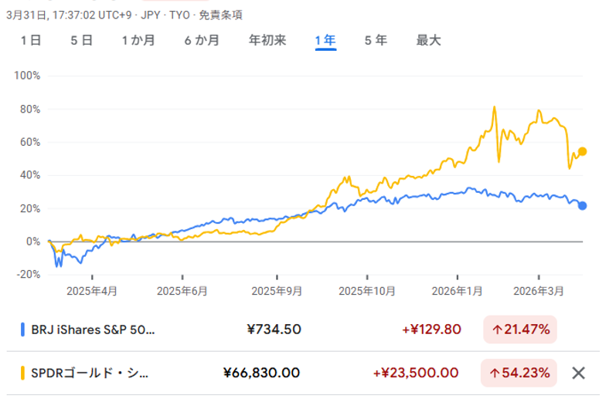Switch chart to 5日 range
This screenshot has width=616, height=402.
[x=81, y=40]
